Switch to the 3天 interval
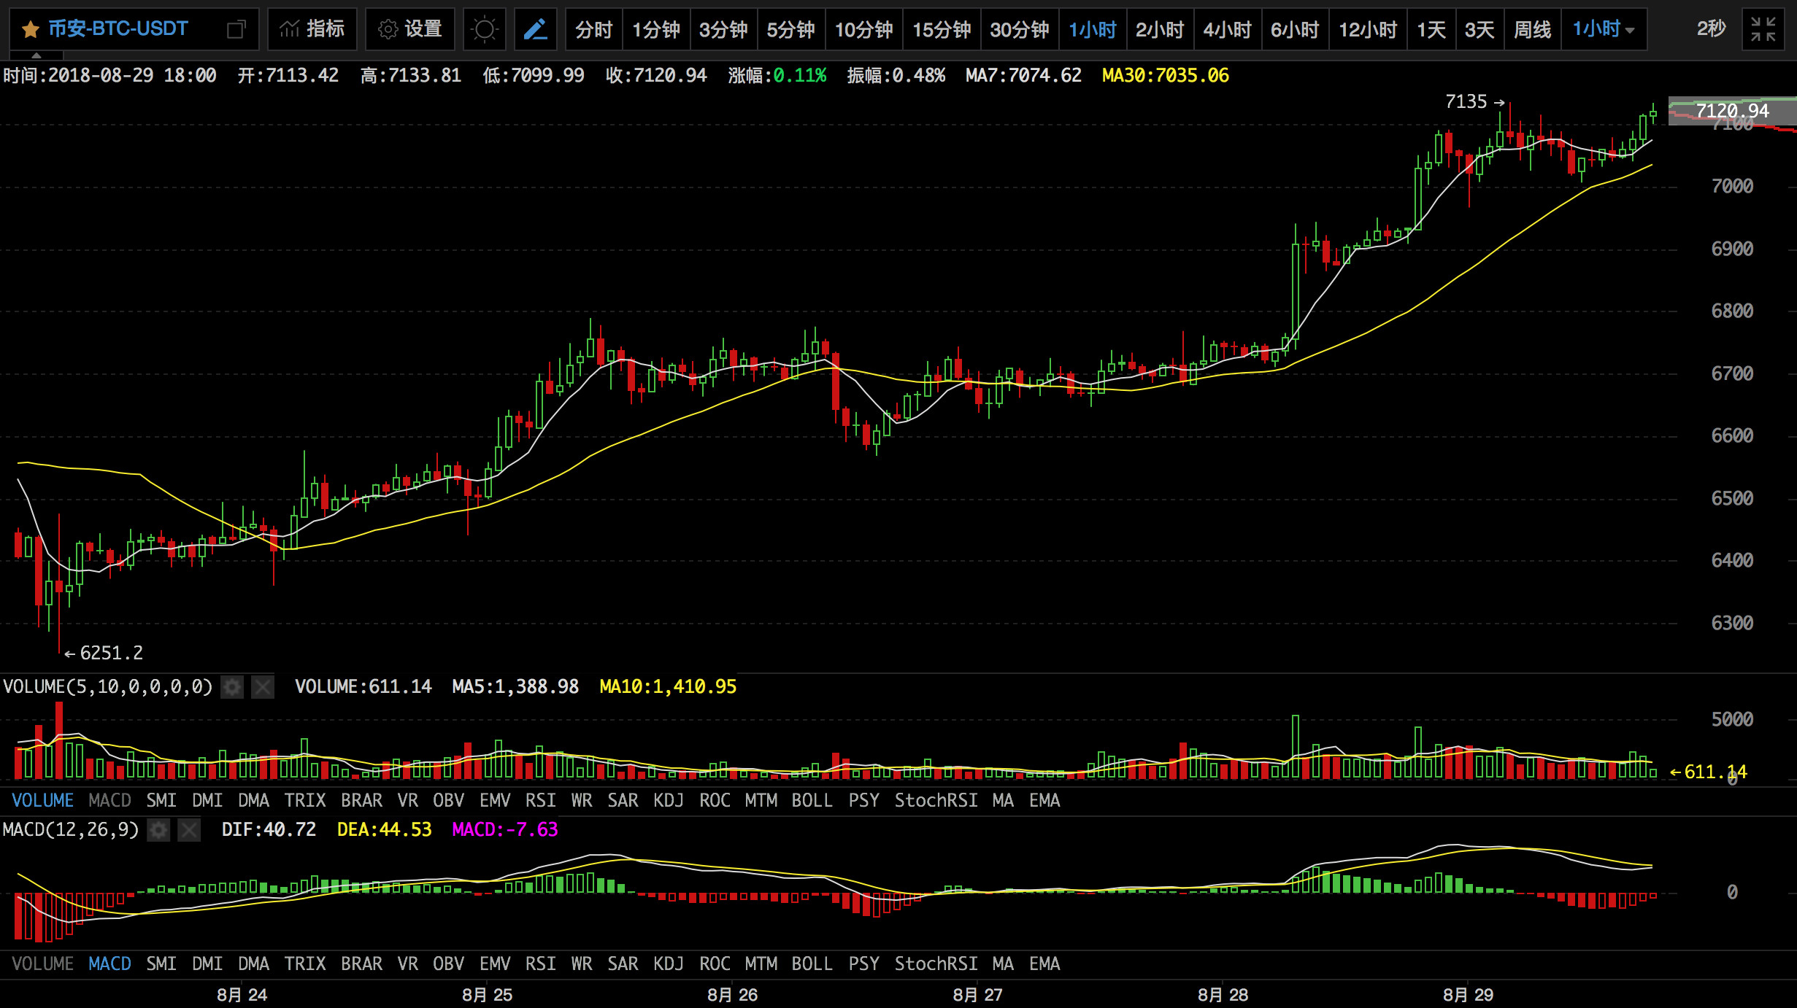The width and height of the screenshot is (1797, 1008). coord(1479,30)
